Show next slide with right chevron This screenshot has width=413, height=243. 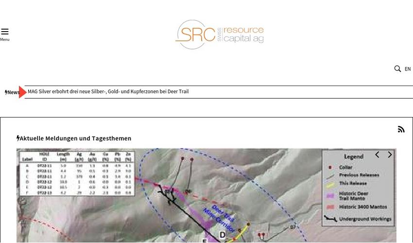[390, 155]
